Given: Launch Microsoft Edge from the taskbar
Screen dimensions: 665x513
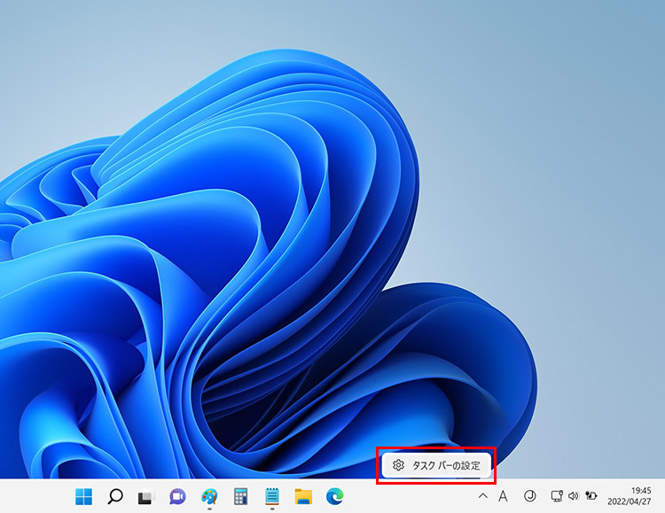Looking at the screenshot, I should (334, 496).
